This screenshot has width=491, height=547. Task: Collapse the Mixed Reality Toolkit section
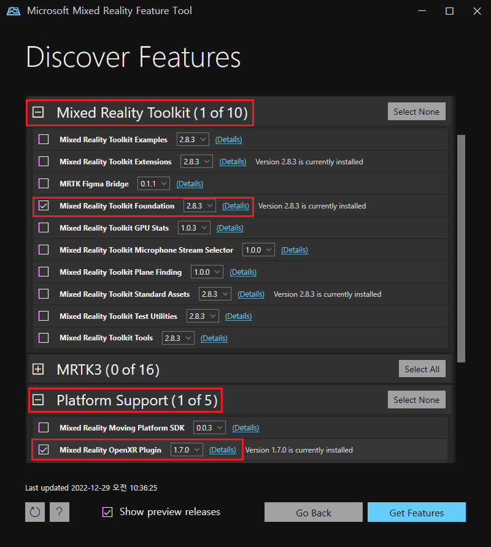[38, 112]
